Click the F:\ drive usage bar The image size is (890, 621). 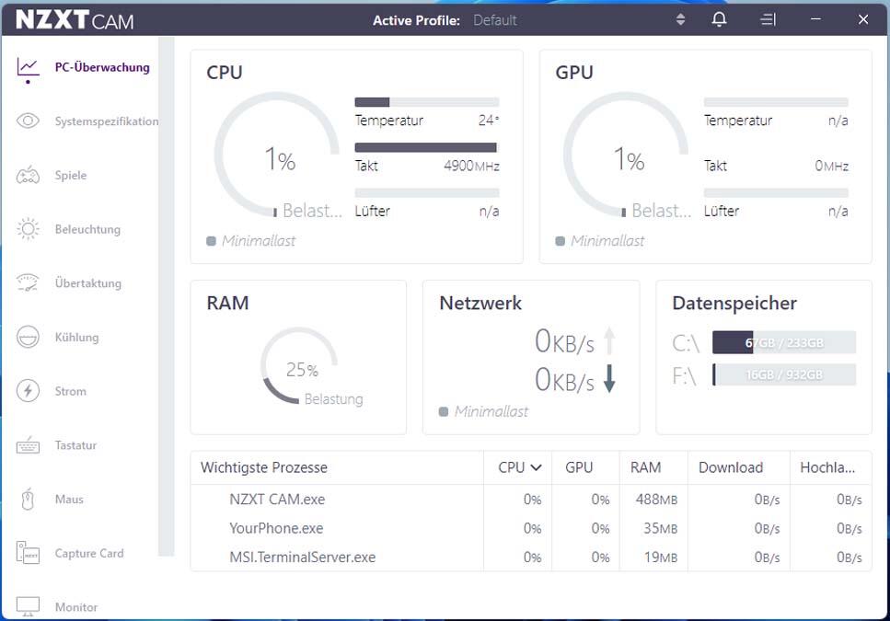point(784,374)
